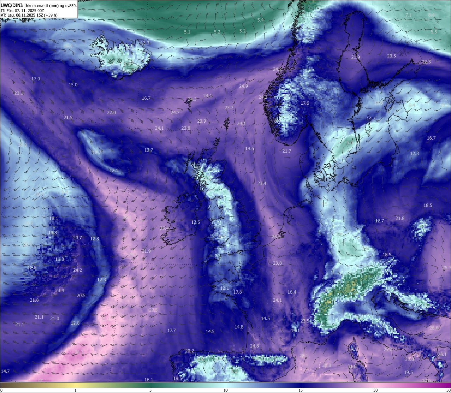Screen dimensions: 451x393
Task: Click the 12.7 value on the map
Action: point(379,221)
